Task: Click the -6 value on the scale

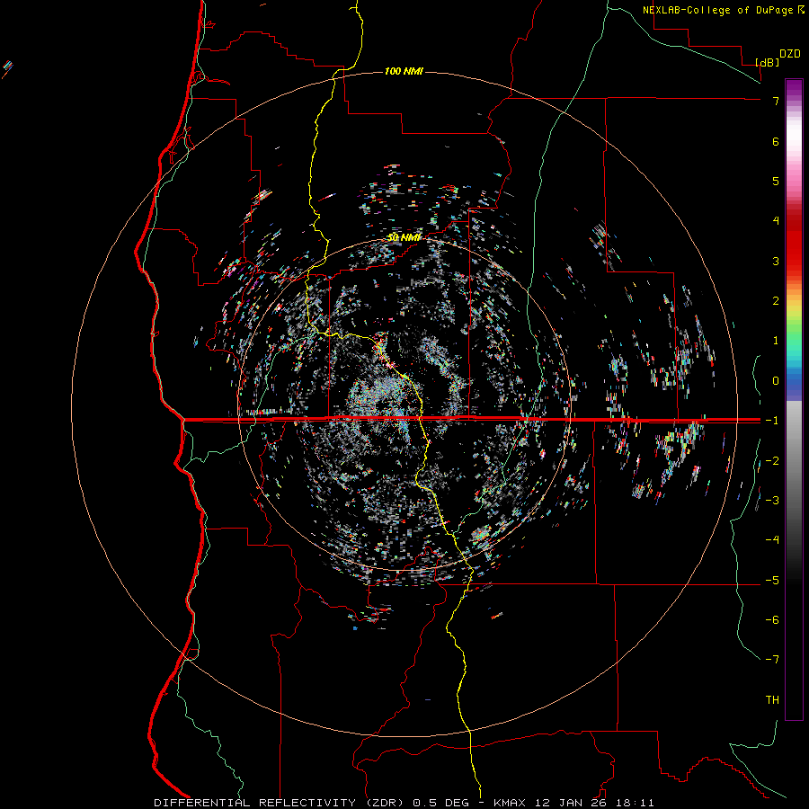Action: tap(772, 619)
